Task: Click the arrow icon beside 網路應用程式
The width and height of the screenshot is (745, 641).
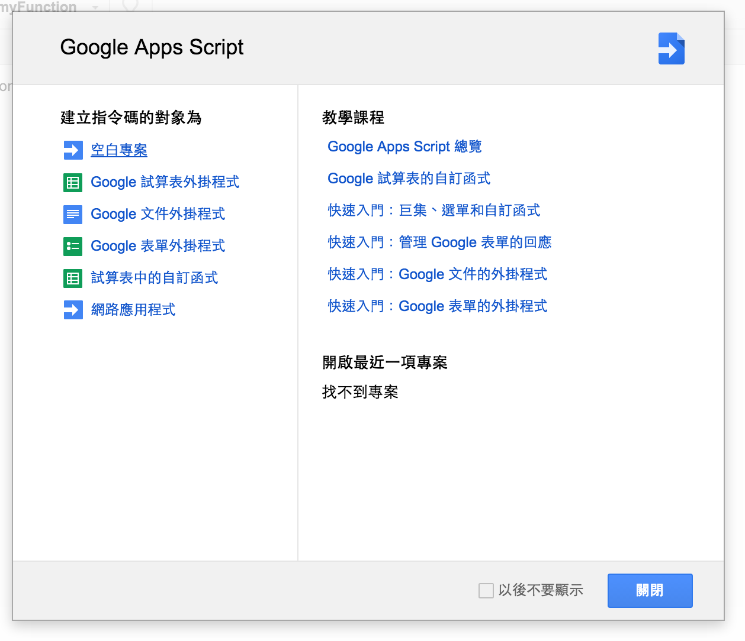Action: [x=73, y=310]
